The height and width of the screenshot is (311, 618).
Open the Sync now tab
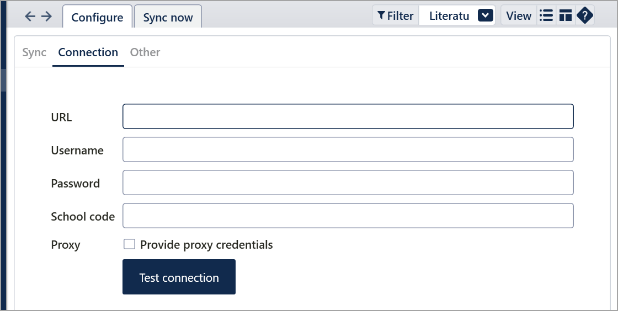[x=168, y=17]
